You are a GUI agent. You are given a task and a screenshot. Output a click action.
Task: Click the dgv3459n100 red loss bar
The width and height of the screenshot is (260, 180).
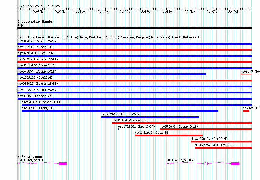(221, 142)
